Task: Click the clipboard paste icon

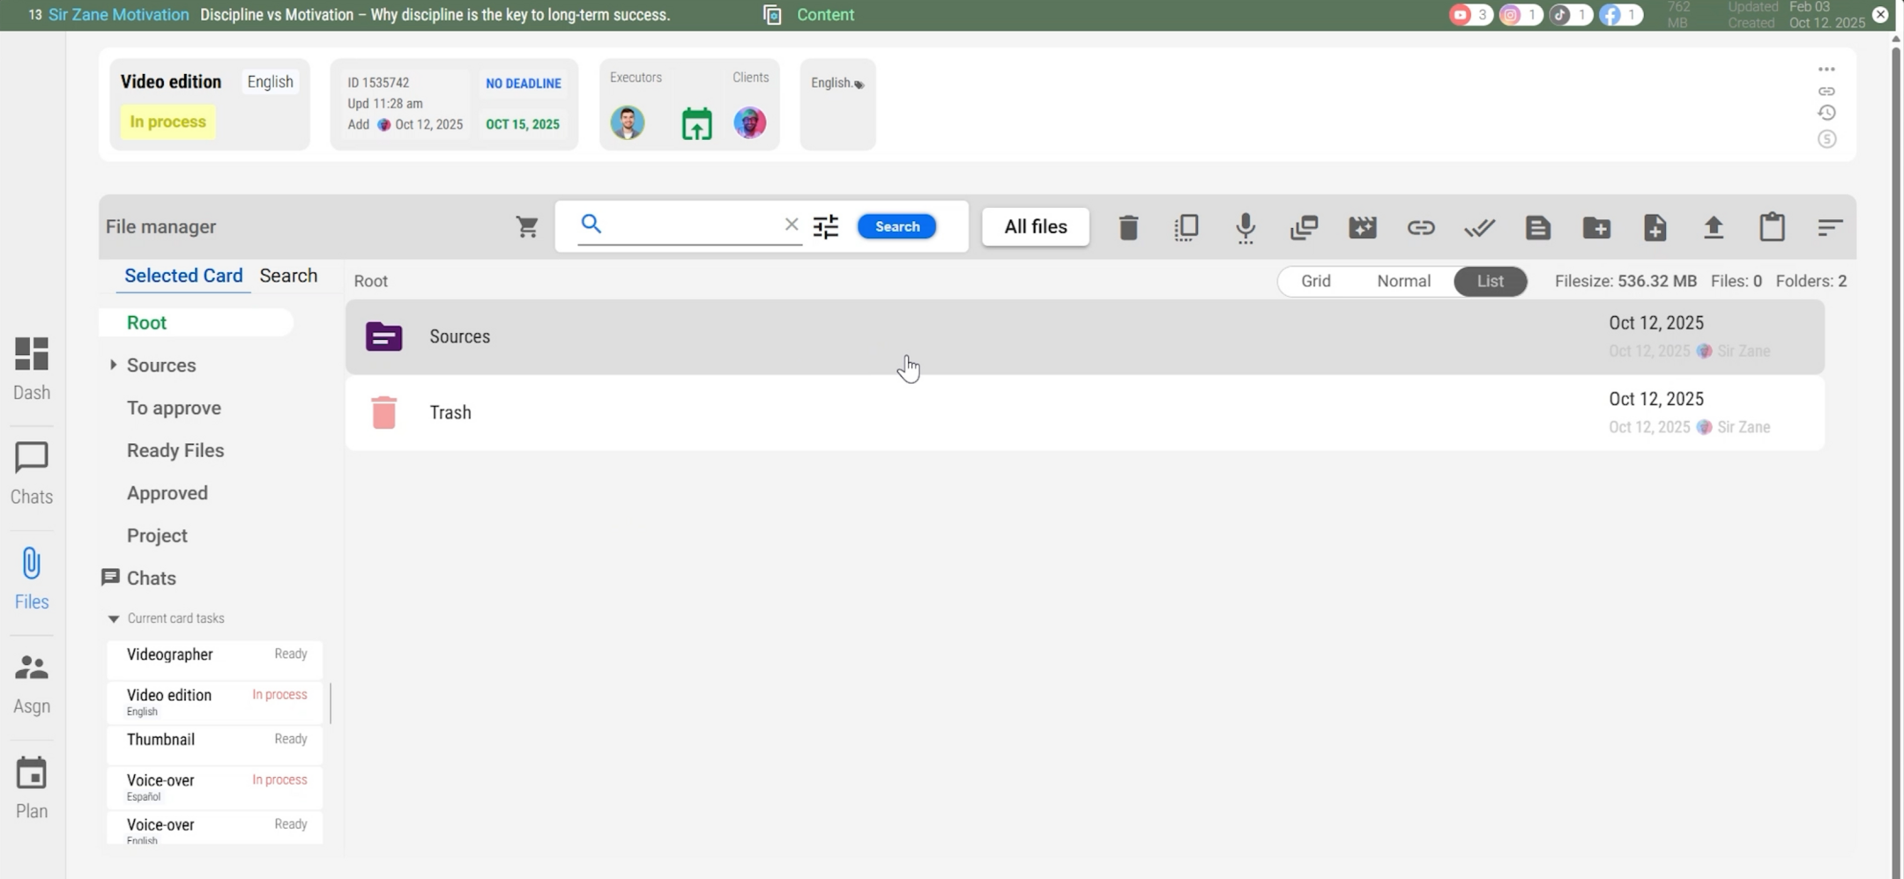Action: 1772,227
